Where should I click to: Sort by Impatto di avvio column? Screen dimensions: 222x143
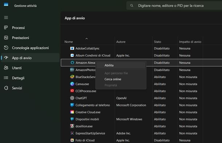(x=190, y=42)
